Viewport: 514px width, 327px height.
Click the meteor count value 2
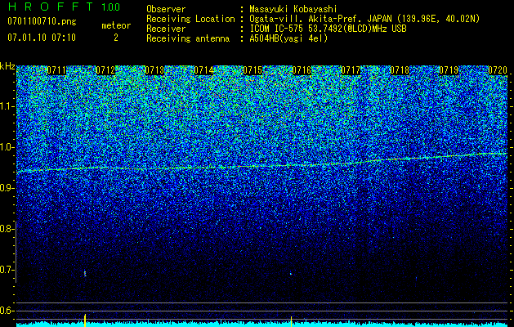[116, 38]
